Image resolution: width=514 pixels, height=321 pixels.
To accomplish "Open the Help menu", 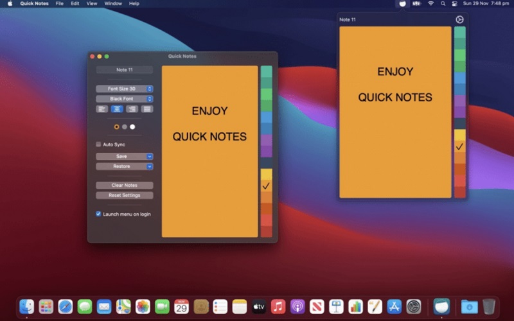I will [134, 4].
